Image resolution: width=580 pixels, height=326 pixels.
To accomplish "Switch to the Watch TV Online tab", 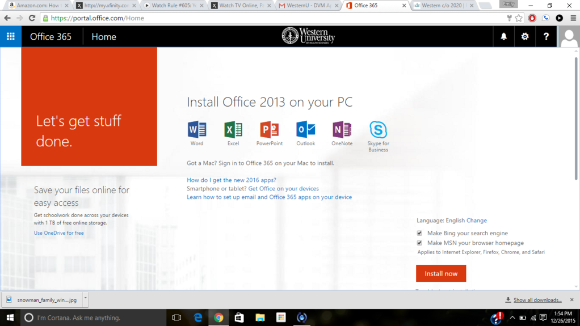I will point(242,6).
